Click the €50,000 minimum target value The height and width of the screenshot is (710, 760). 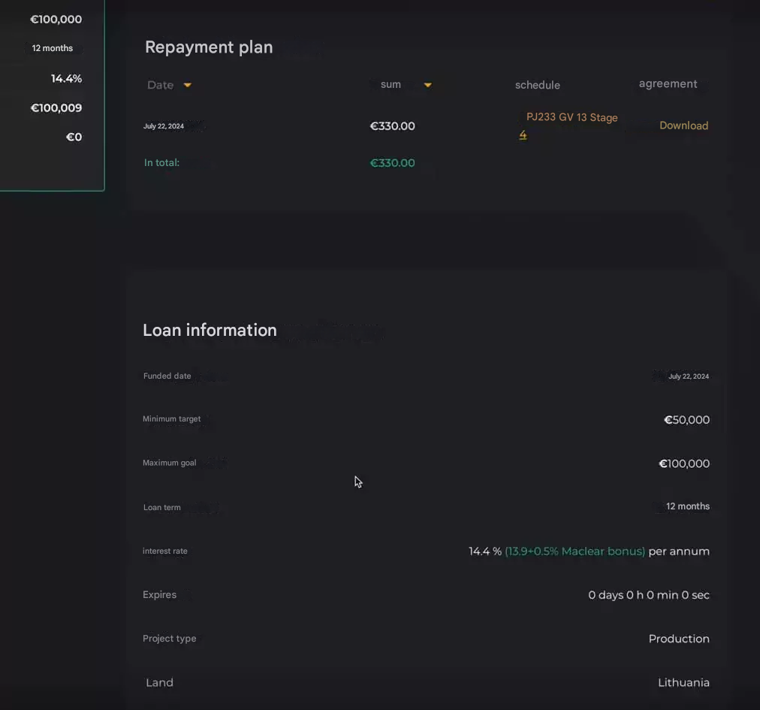[686, 420]
